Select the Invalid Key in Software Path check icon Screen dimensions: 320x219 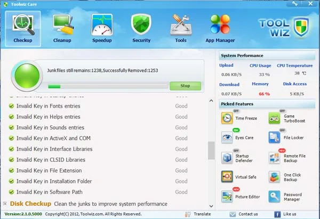pos(11,192)
